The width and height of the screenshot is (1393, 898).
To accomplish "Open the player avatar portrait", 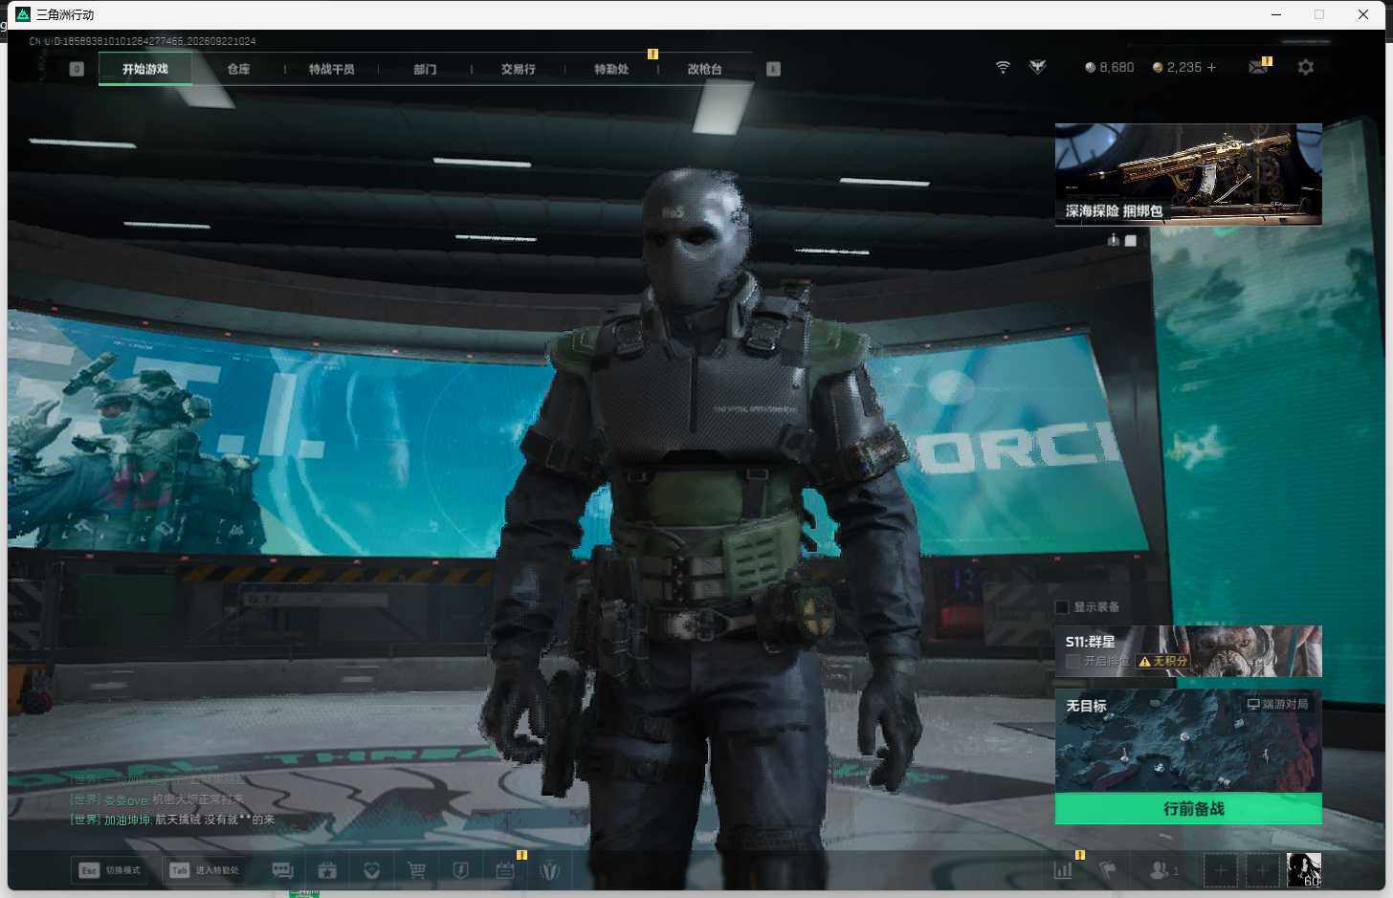I will (1304, 870).
